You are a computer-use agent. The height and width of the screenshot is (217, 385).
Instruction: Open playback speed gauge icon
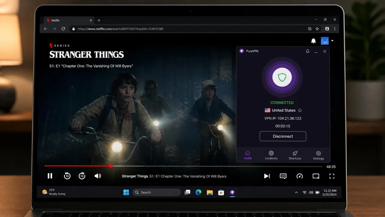click(x=300, y=176)
